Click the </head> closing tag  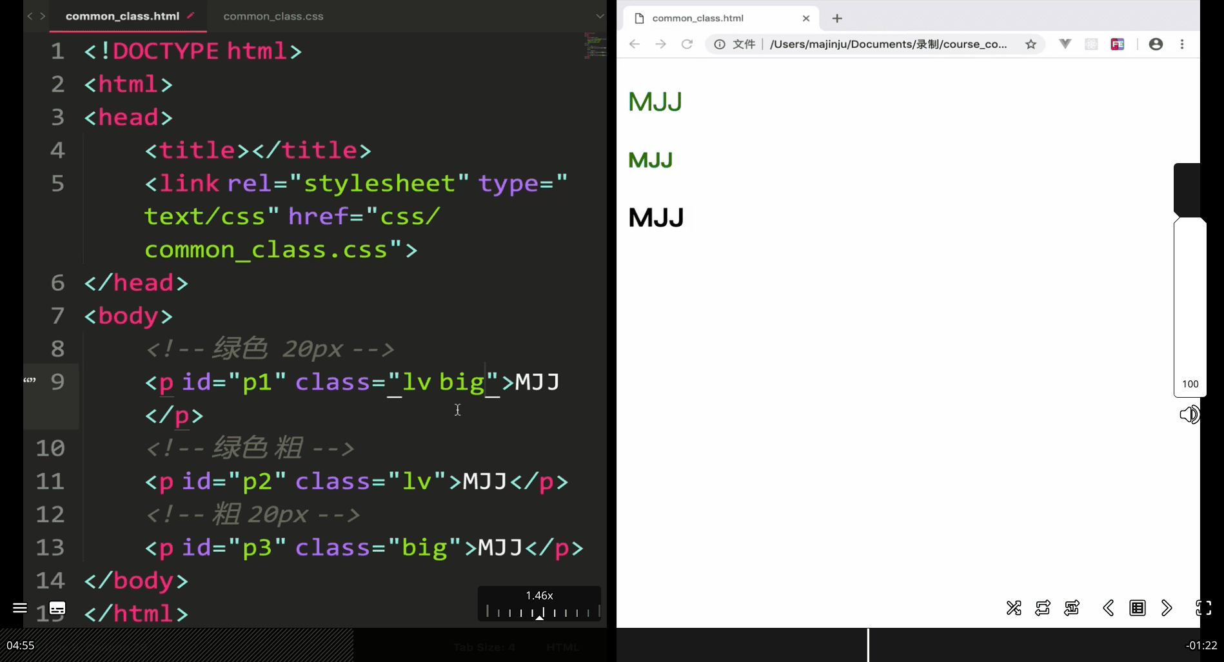coord(136,282)
